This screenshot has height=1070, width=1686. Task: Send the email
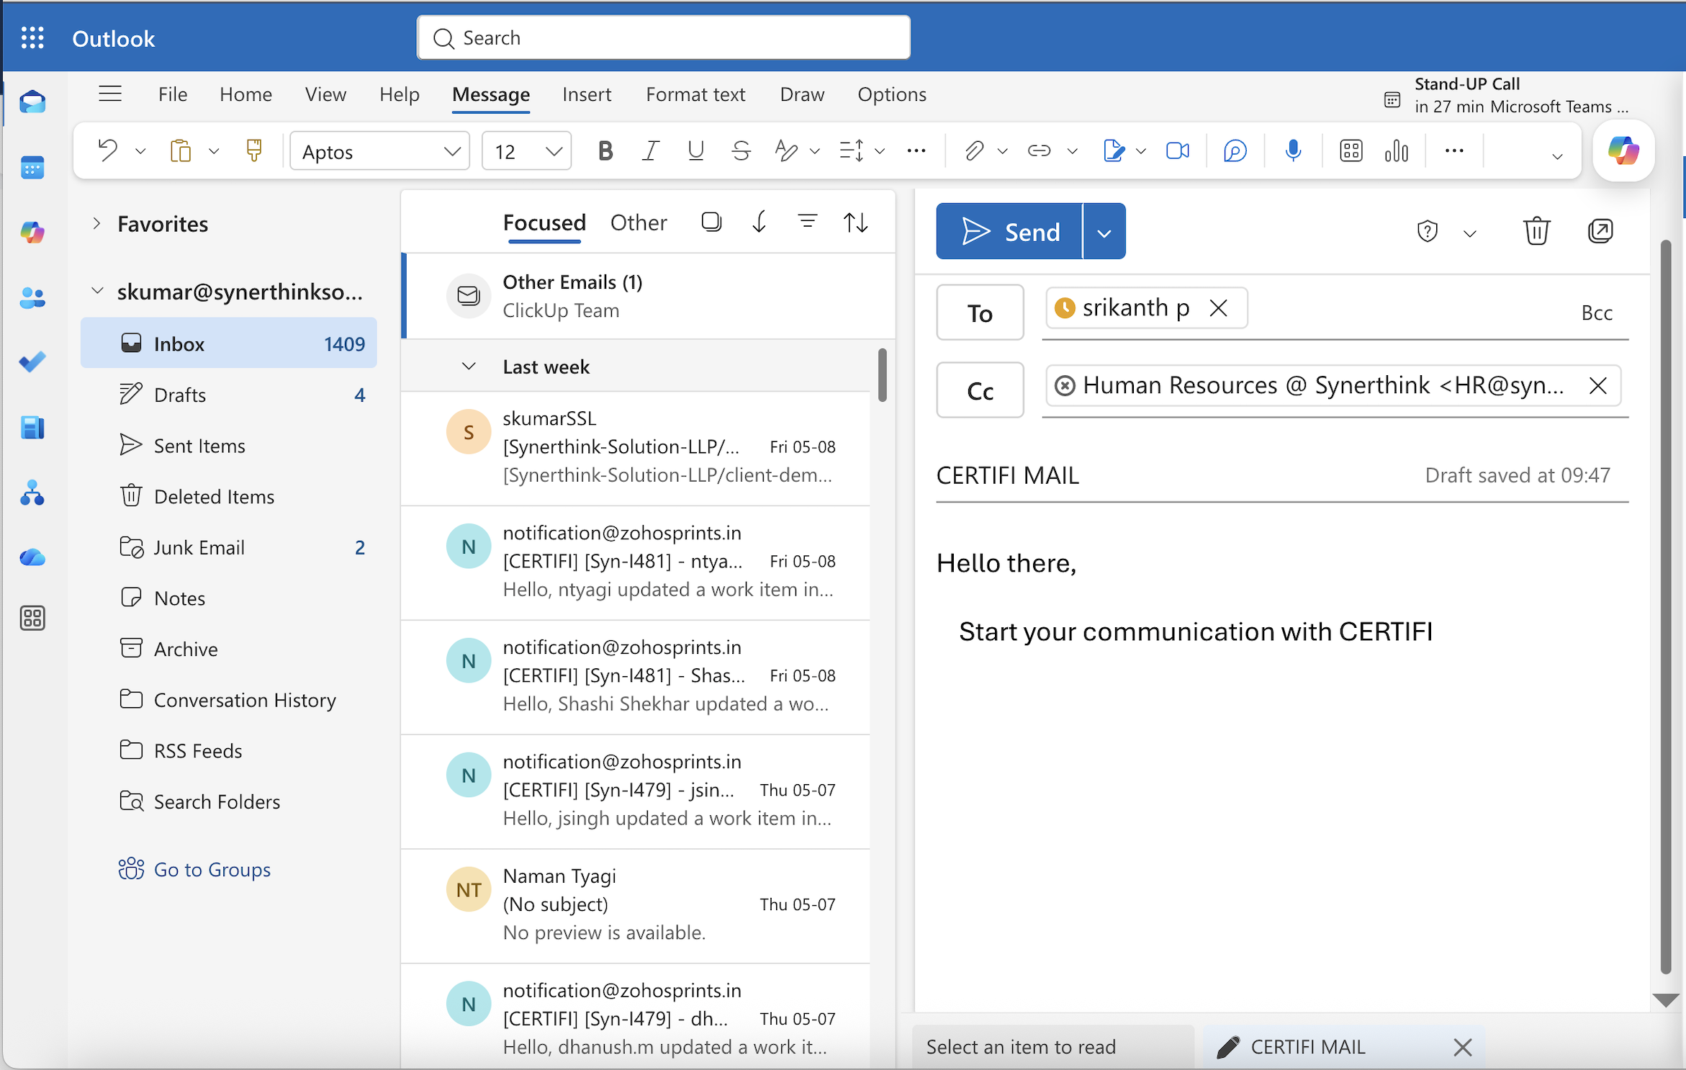pos(1009,232)
